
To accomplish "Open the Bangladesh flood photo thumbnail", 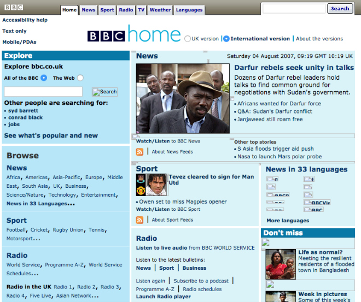I will pos(280,264).
